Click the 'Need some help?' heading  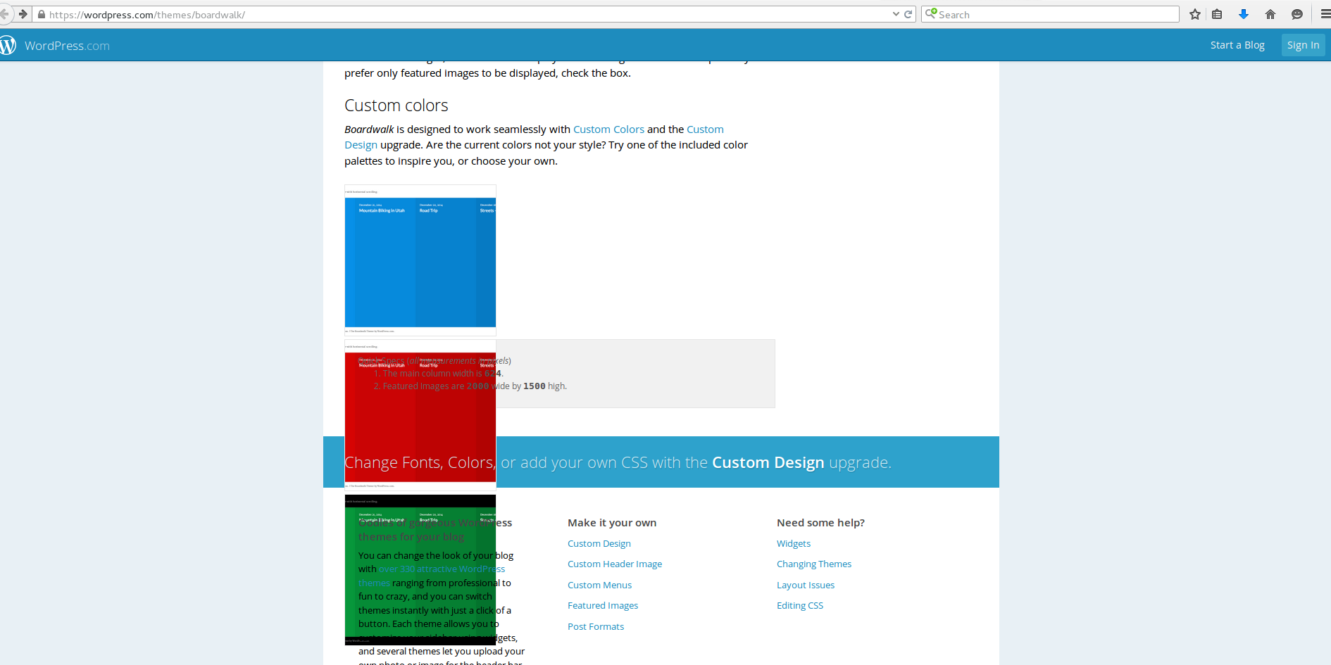point(820,522)
